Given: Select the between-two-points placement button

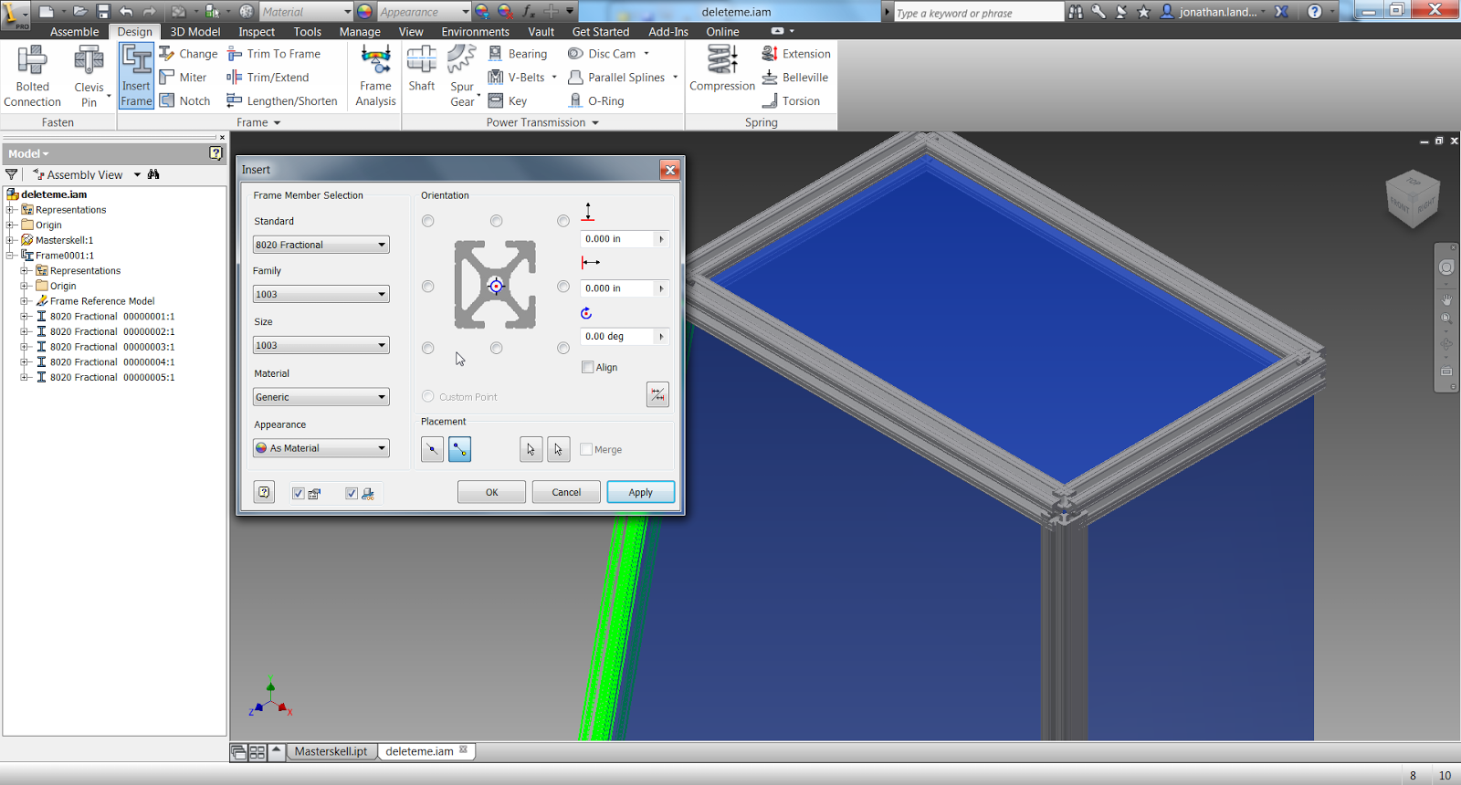Looking at the screenshot, I should click(x=460, y=449).
